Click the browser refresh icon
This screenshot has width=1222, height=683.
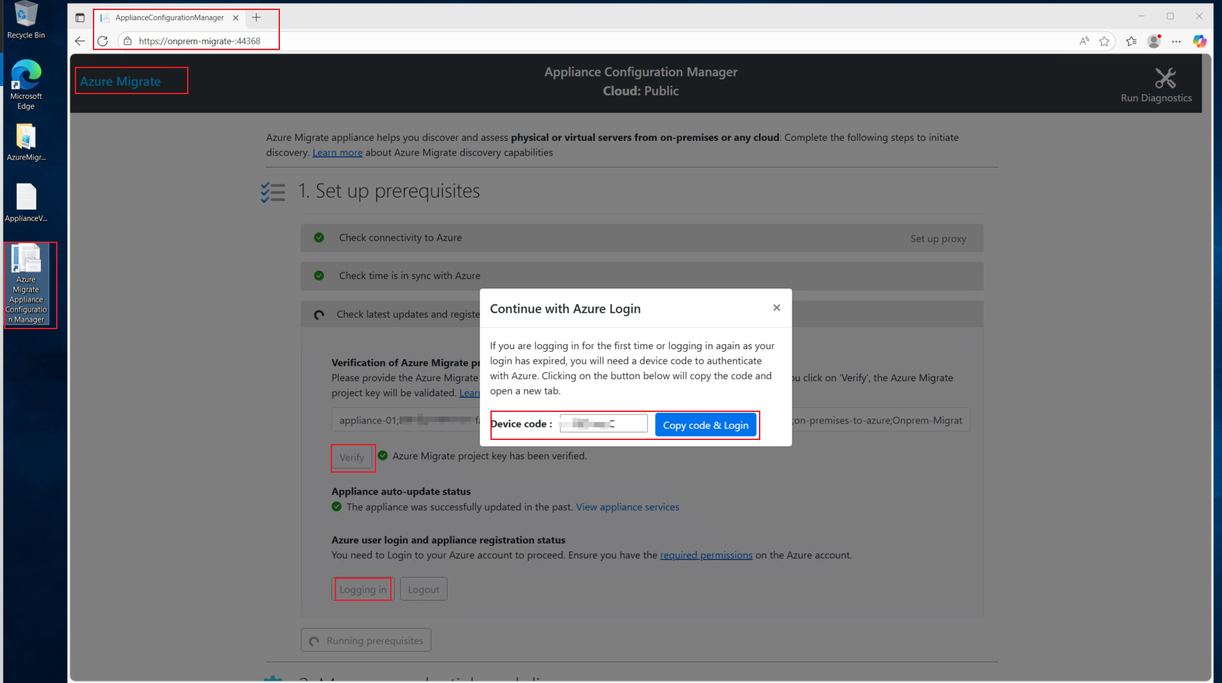pyautogui.click(x=103, y=41)
